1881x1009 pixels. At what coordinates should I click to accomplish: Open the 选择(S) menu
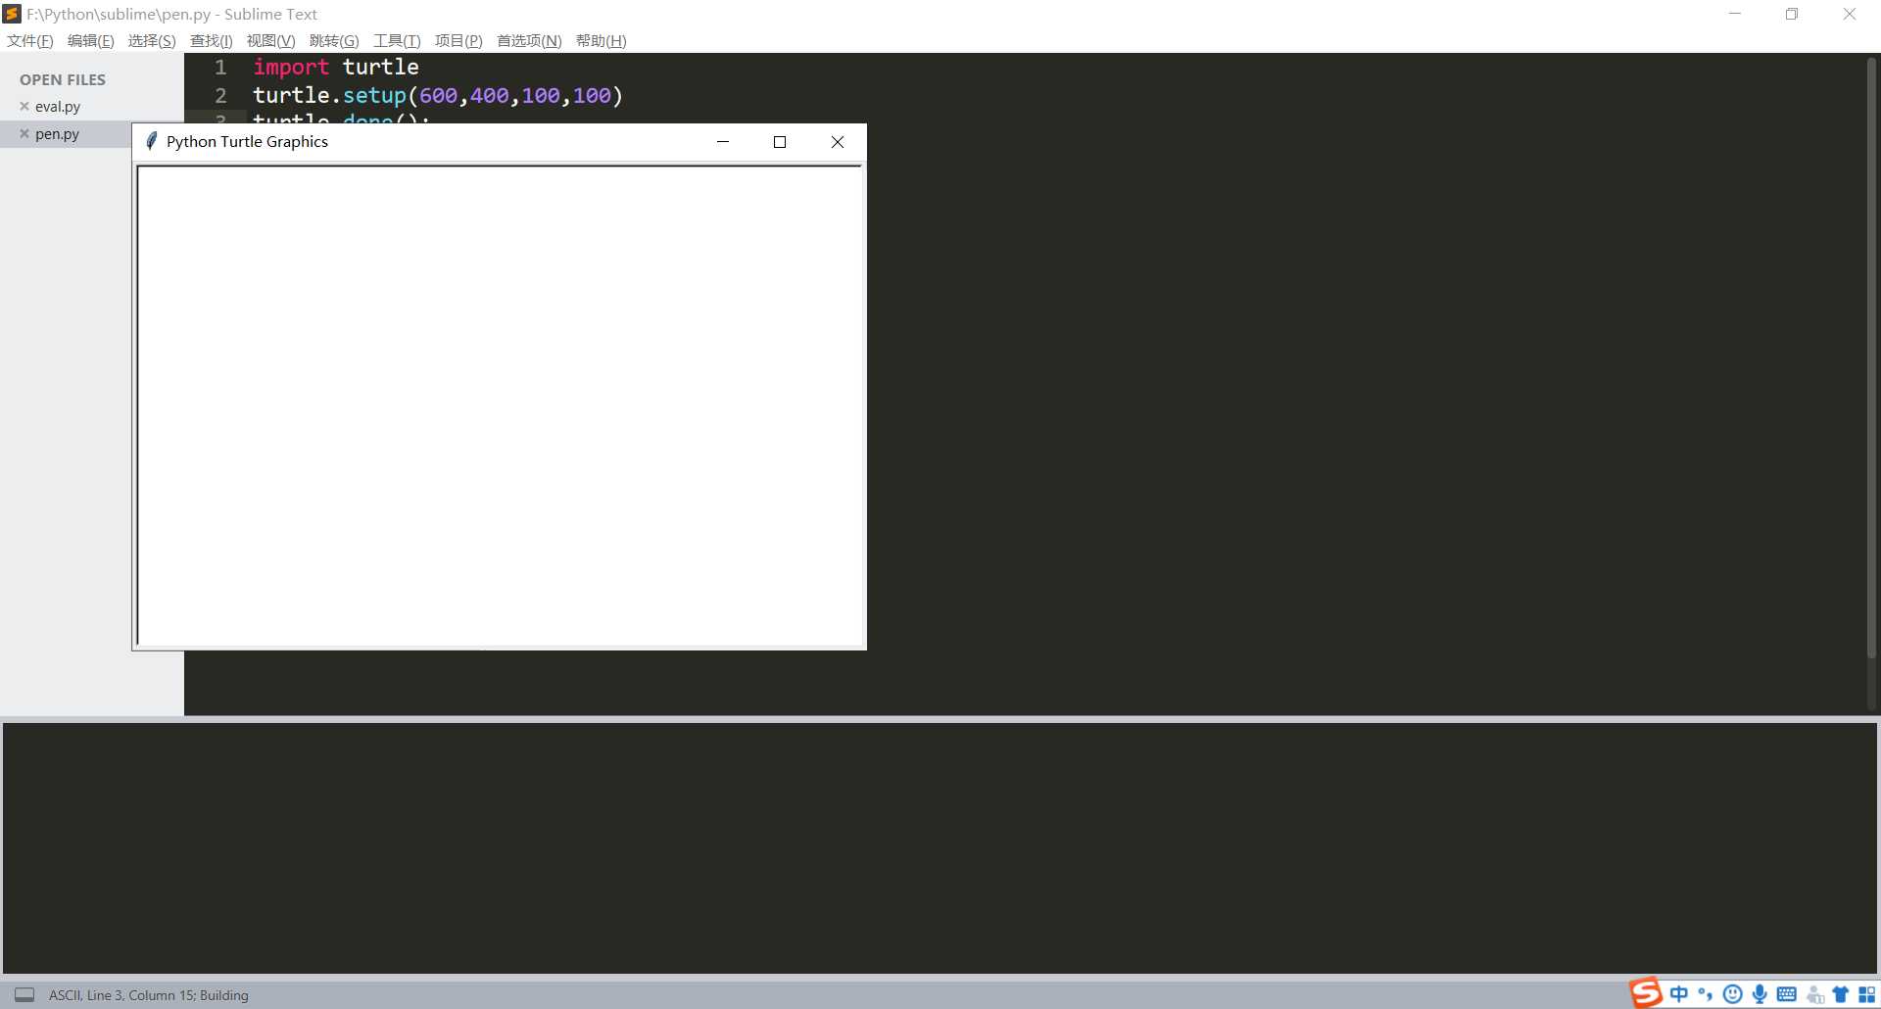pyautogui.click(x=152, y=40)
